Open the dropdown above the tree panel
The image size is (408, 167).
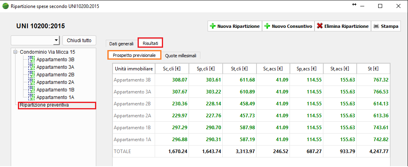point(56,40)
